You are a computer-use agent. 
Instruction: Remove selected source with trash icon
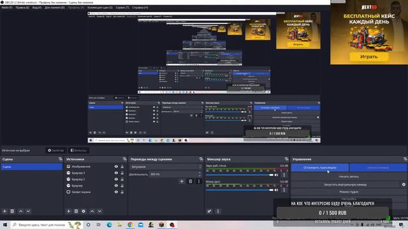[76, 211]
